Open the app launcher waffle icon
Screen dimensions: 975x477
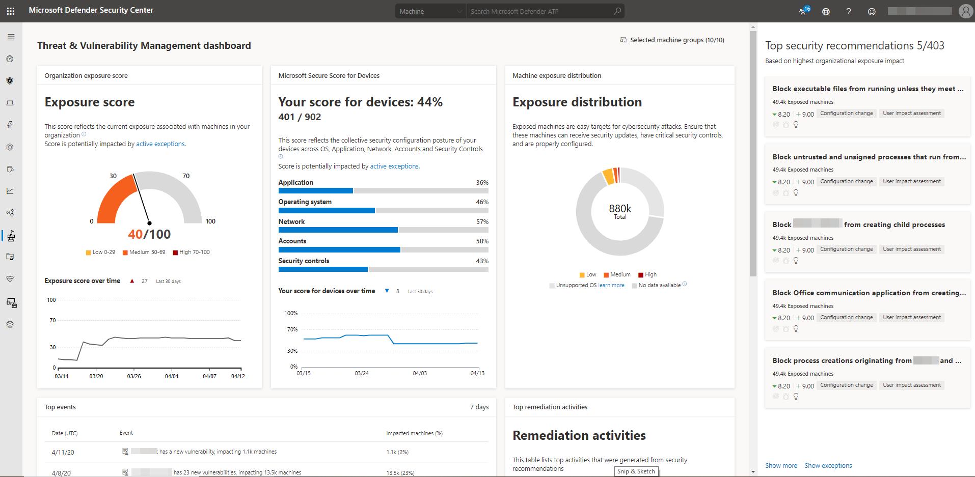tap(11, 11)
